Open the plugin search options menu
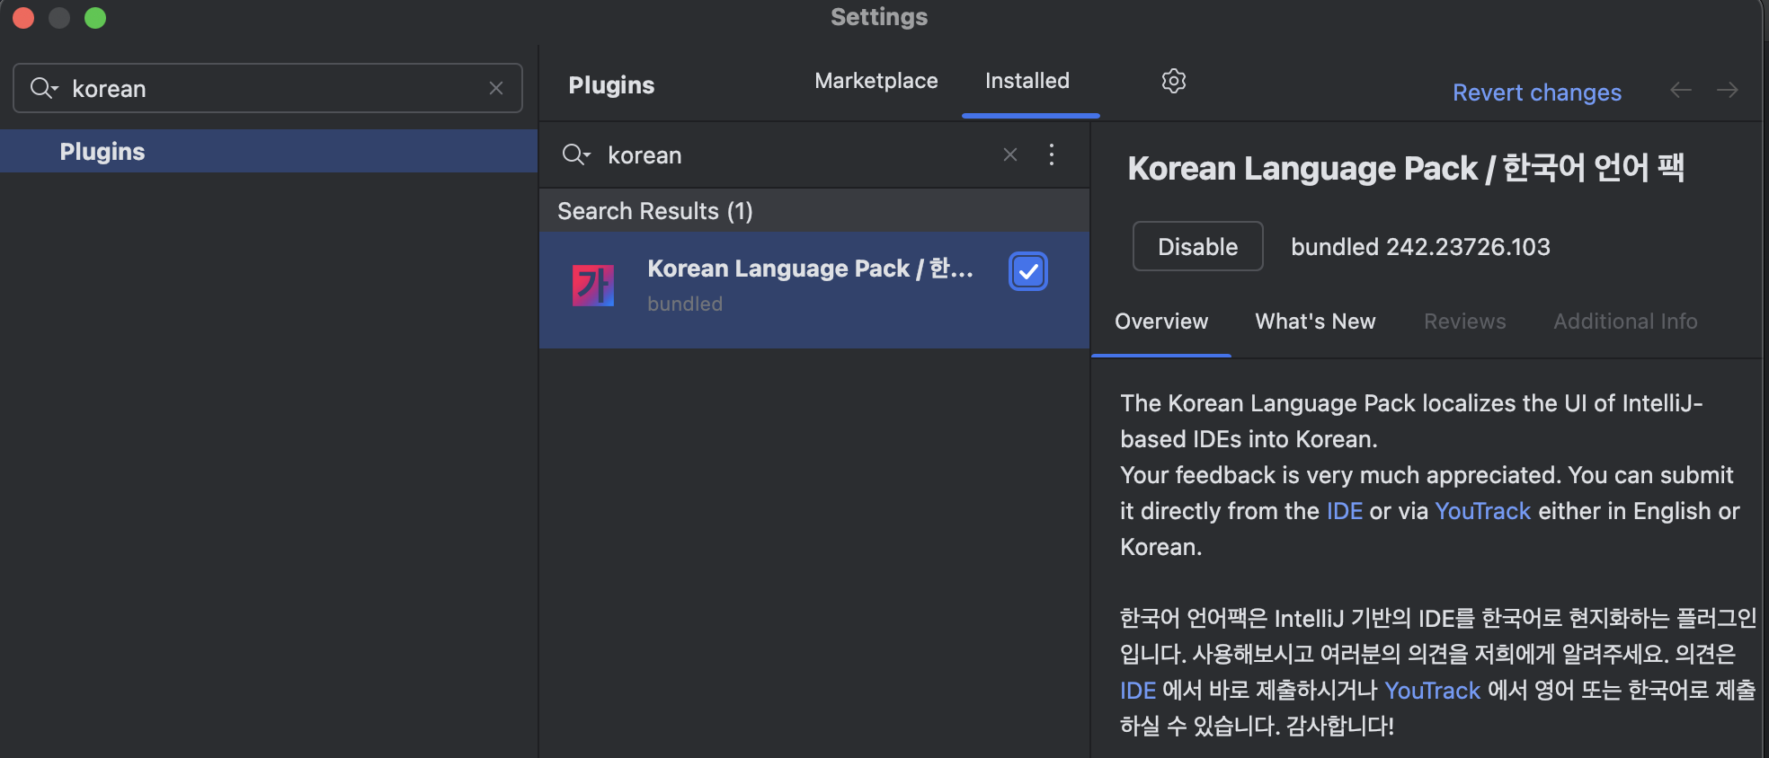 pyautogui.click(x=1052, y=154)
